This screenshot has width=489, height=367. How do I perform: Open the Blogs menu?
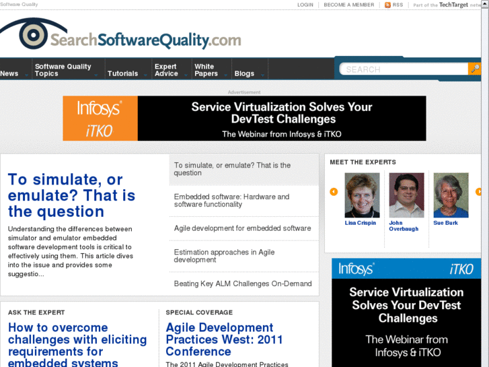tap(244, 73)
